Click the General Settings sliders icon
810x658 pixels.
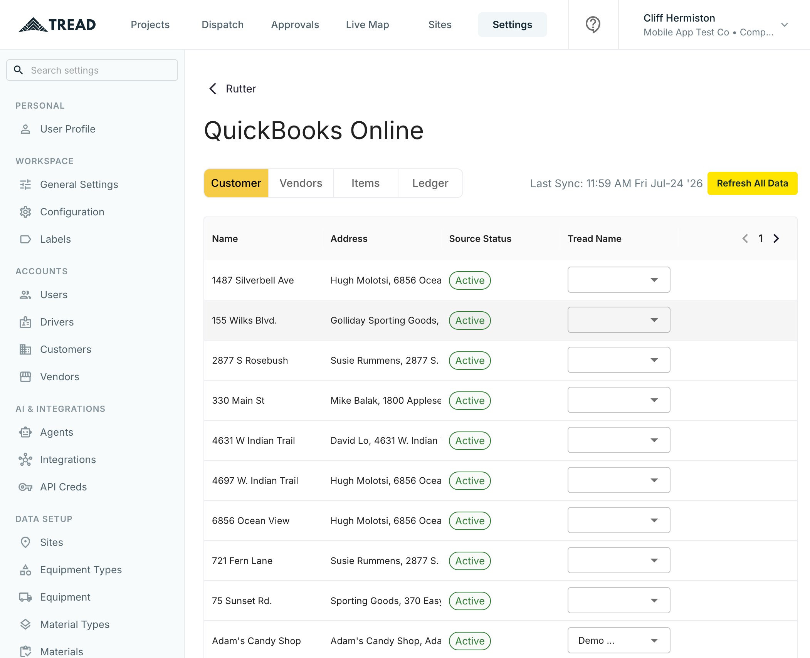click(25, 185)
